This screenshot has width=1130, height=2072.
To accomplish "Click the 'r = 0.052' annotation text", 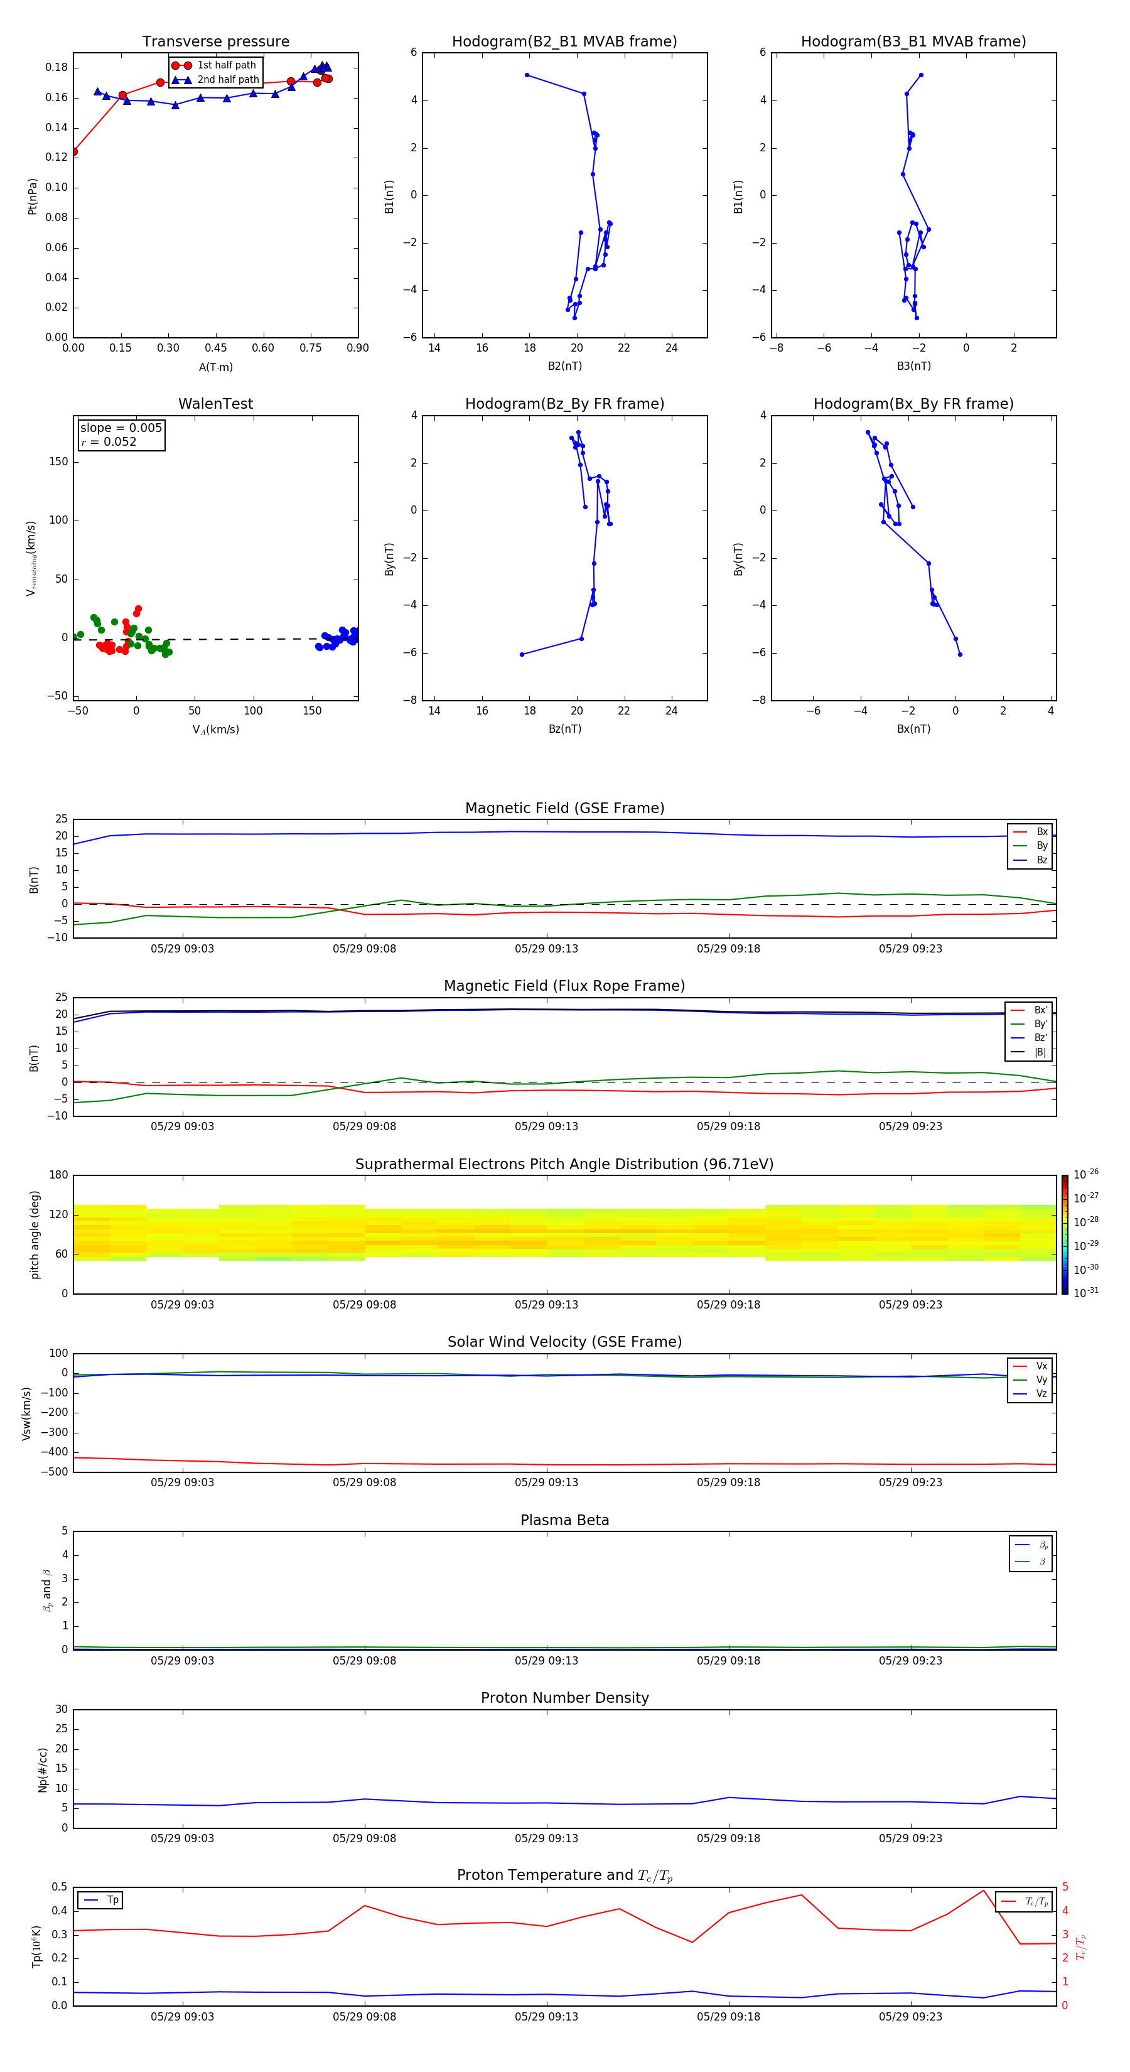I will click(x=109, y=441).
